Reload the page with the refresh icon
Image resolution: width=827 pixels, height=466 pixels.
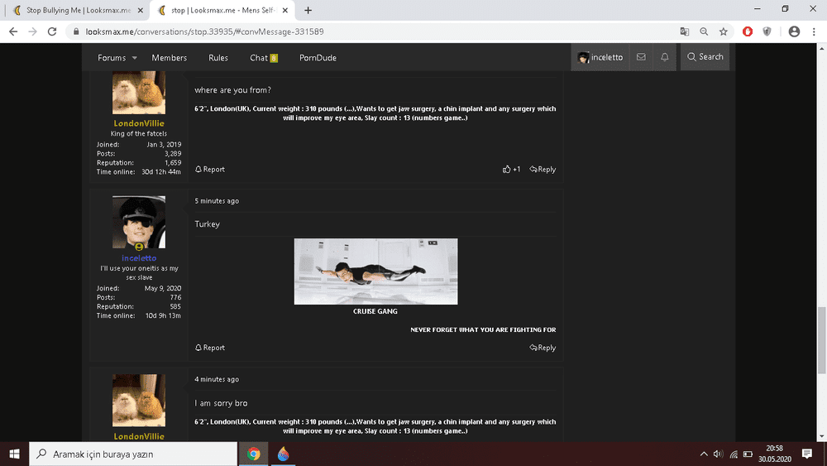(51, 31)
